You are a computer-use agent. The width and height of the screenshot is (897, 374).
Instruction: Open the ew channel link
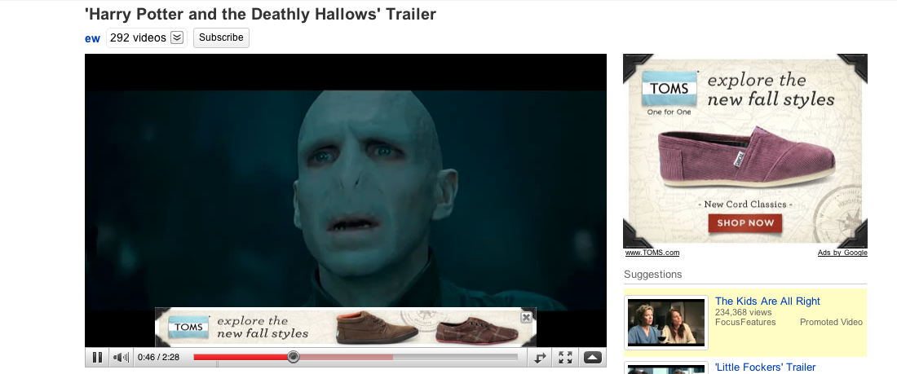tap(93, 38)
